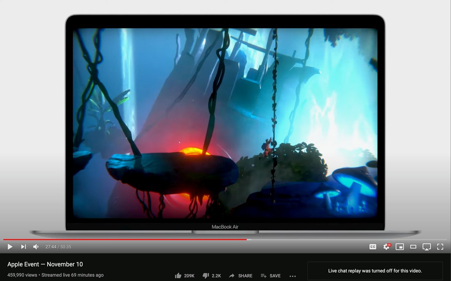Viewport: 451px width, 281px height.
Task: Click the 209K like count
Action: point(189,276)
